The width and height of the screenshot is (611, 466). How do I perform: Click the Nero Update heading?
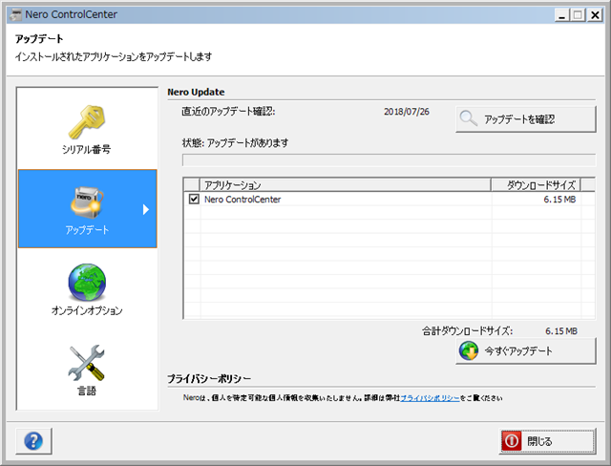196,92
